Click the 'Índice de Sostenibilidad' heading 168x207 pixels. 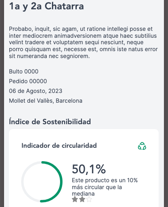(50, 121)
